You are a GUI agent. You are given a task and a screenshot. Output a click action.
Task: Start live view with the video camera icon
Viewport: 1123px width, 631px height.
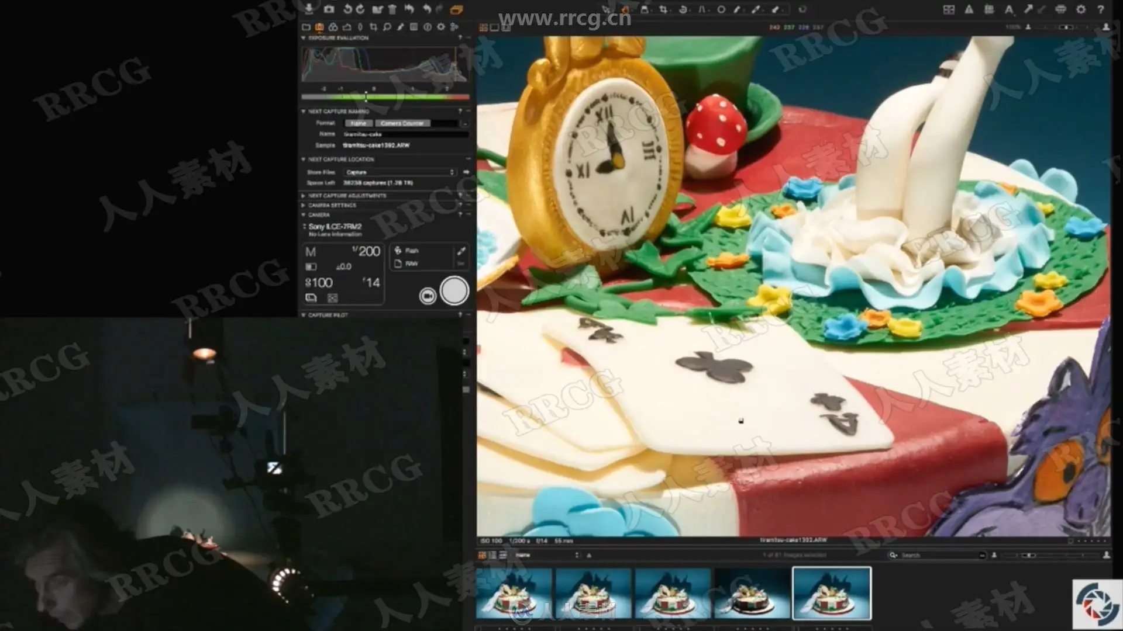point(428,296)
